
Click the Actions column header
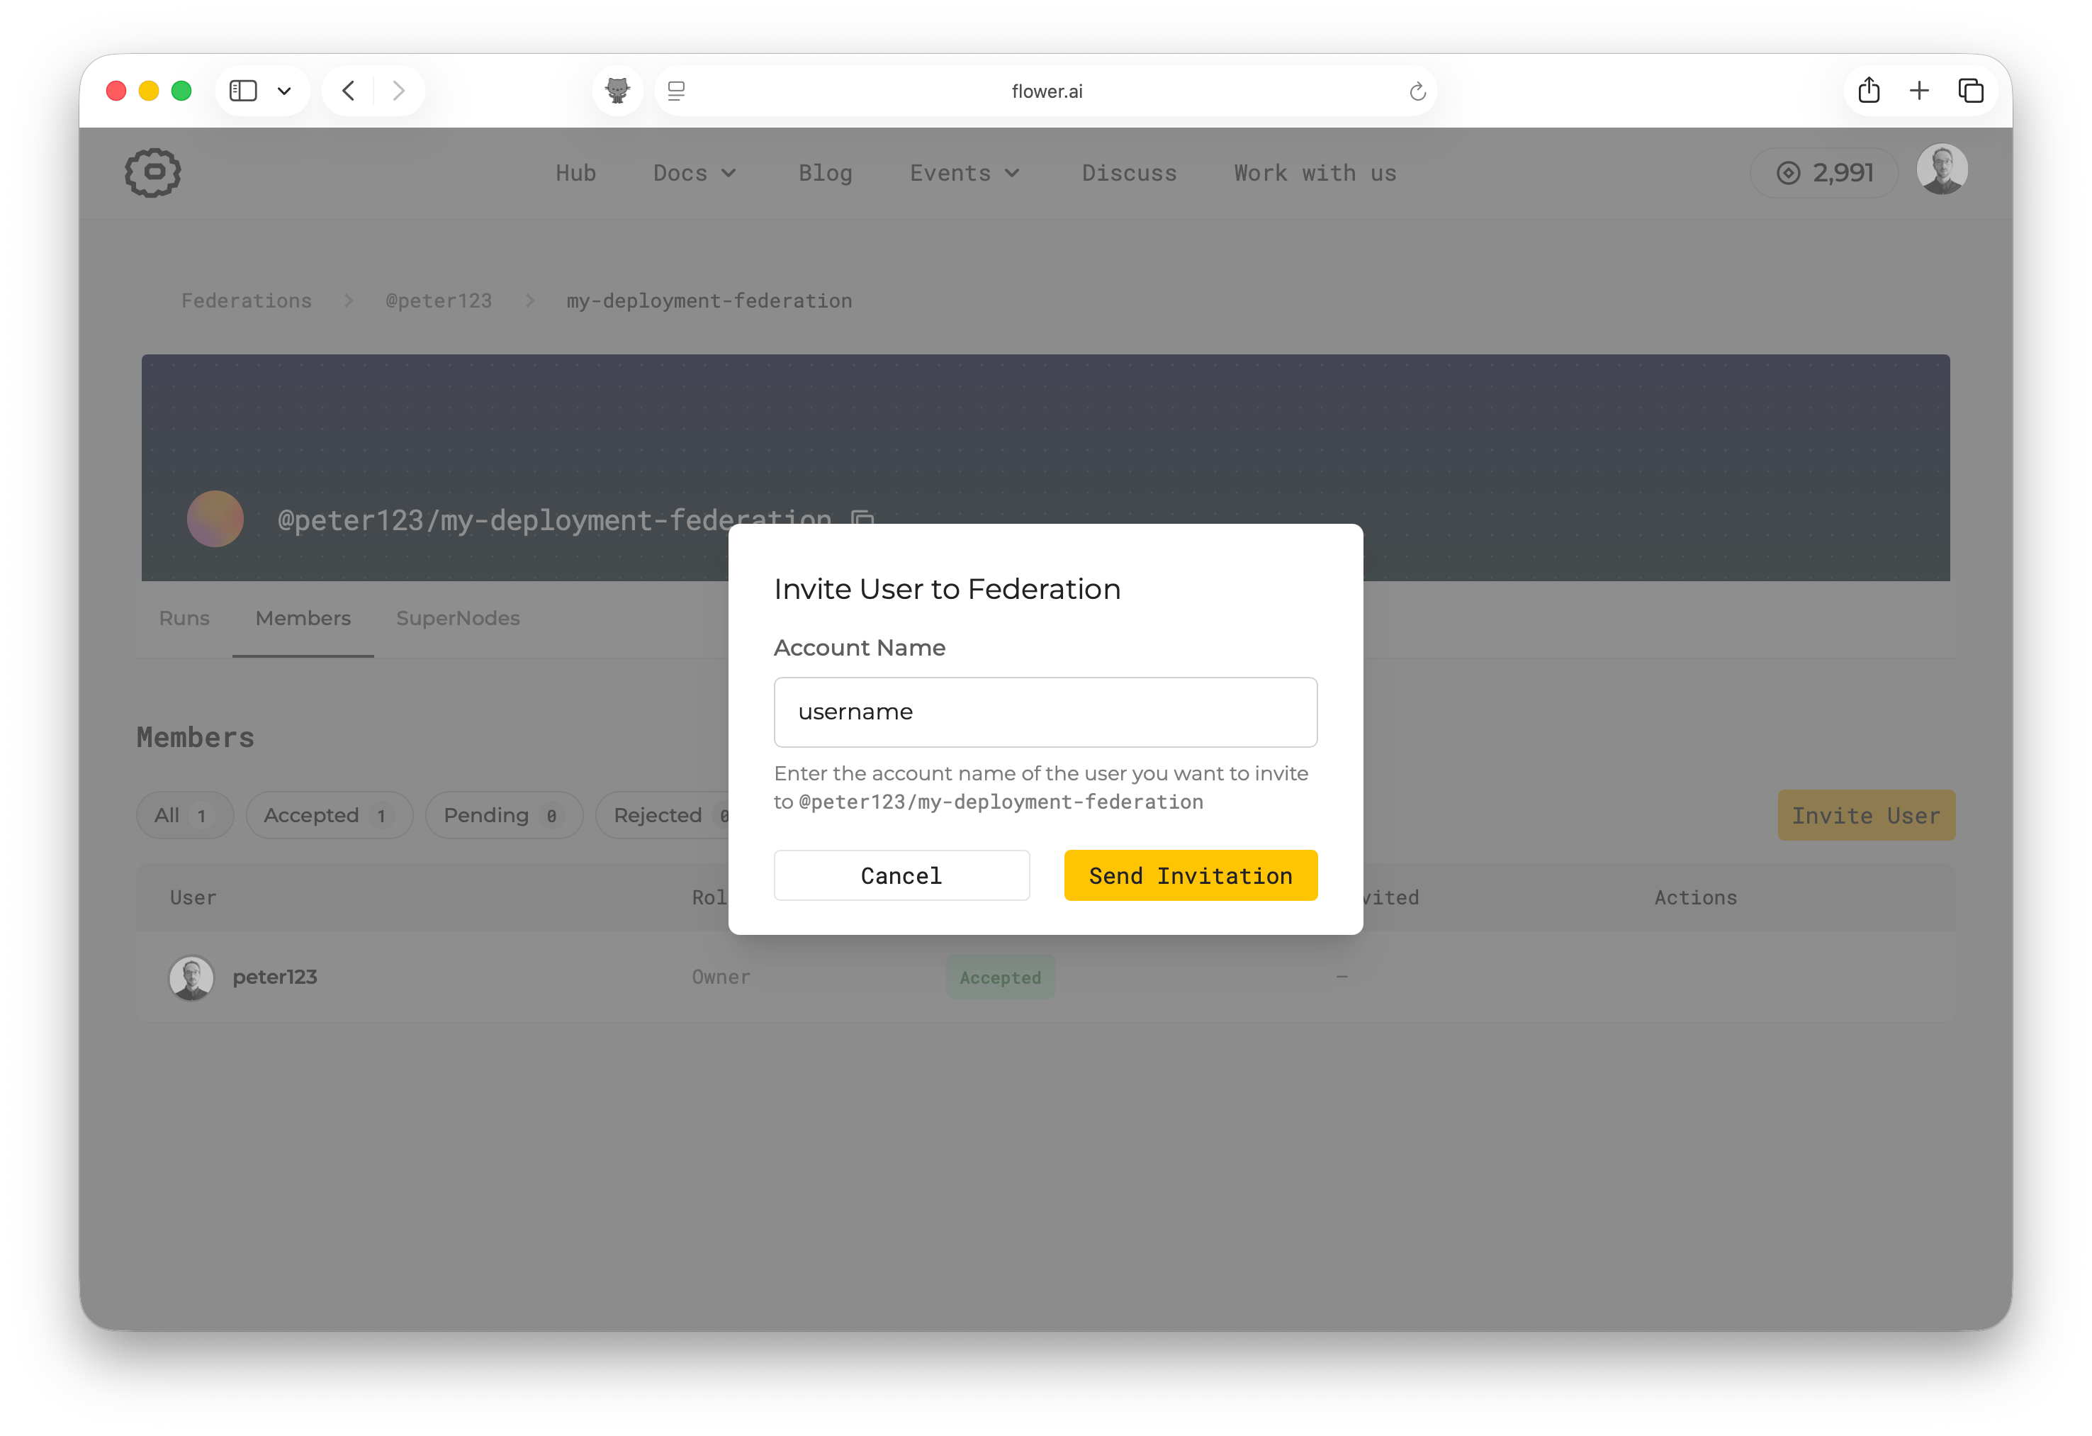pos(1695,897)
